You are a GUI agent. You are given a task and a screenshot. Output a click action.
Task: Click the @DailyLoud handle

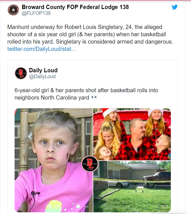42,76
